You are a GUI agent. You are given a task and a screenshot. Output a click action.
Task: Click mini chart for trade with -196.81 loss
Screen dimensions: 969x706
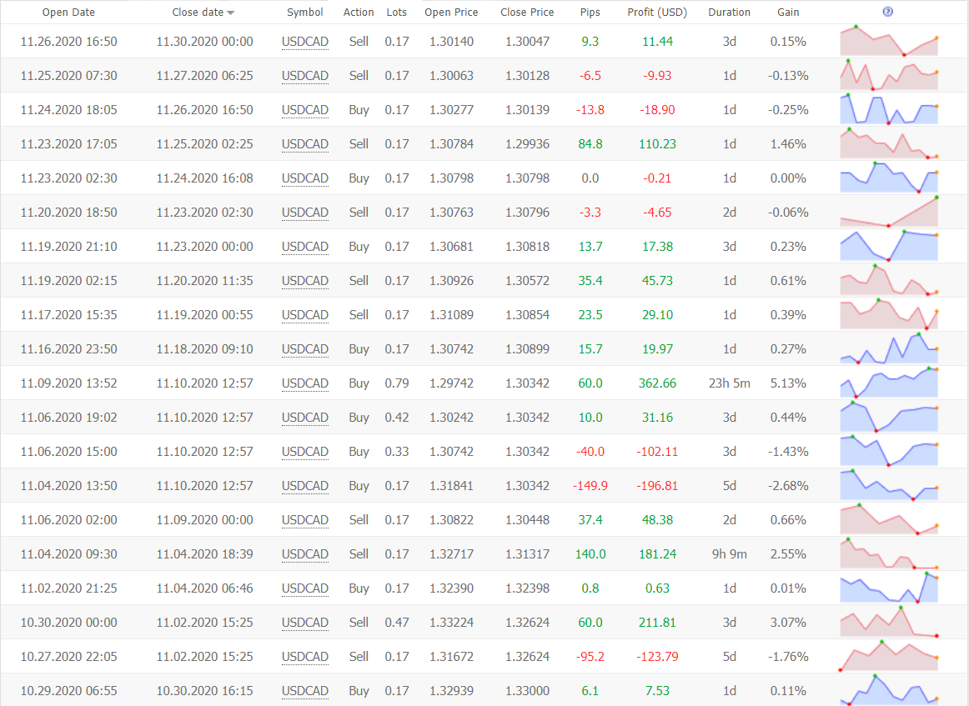tap(888, 486)
